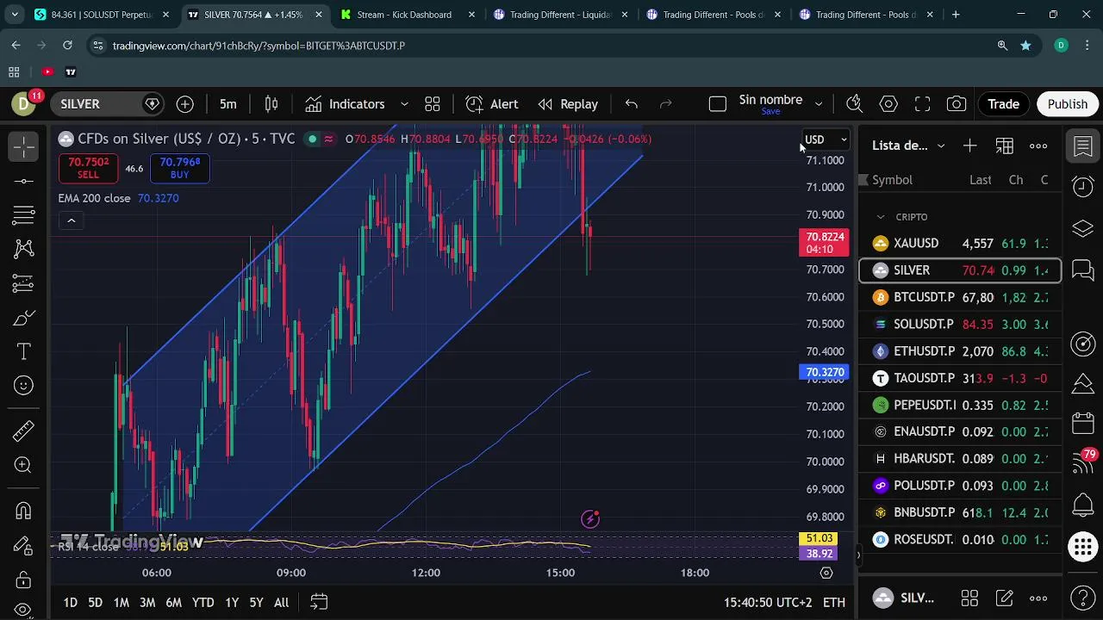
Task: Undo the last chart action
Action: [632, 104]
